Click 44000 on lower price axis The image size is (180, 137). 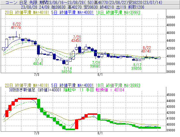pos(171,101)
